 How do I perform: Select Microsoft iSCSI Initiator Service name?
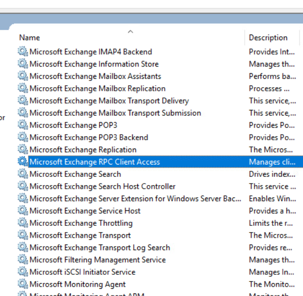pyautogui.click(x=82, y=272)
